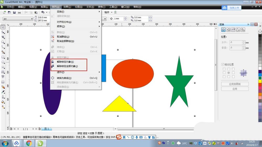262x147 pixels.
Task: Select the Pick tool arrow
Action: coord(3,27)
